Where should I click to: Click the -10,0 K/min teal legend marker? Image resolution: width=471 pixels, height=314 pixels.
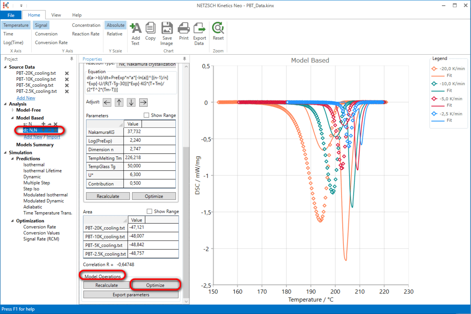[x=434, y=84]
